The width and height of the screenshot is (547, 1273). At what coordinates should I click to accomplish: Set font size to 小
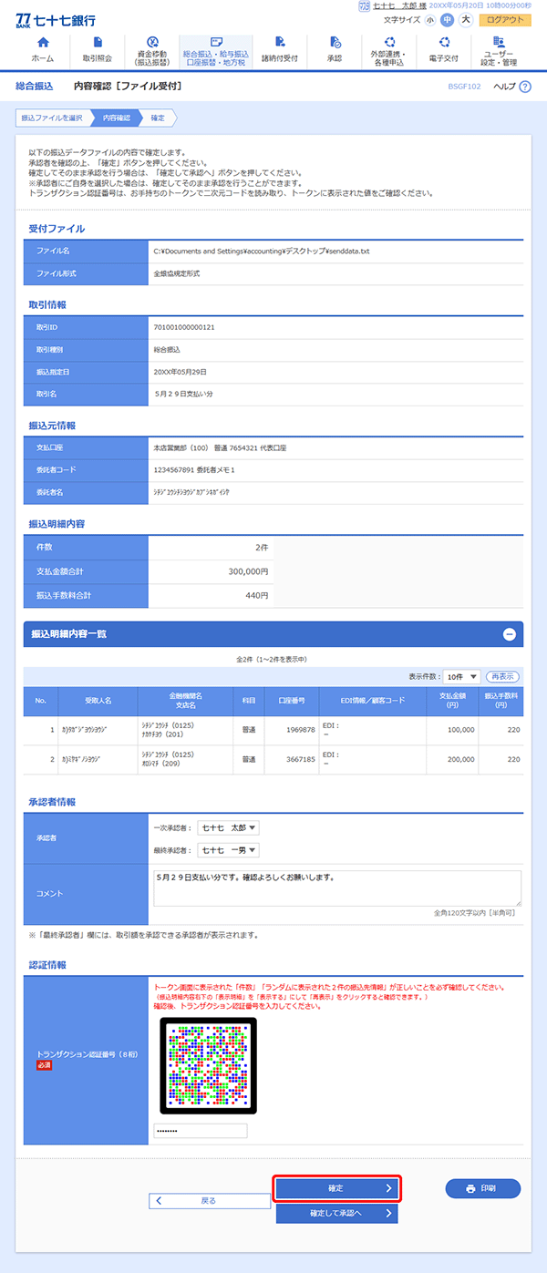[430, 19]
